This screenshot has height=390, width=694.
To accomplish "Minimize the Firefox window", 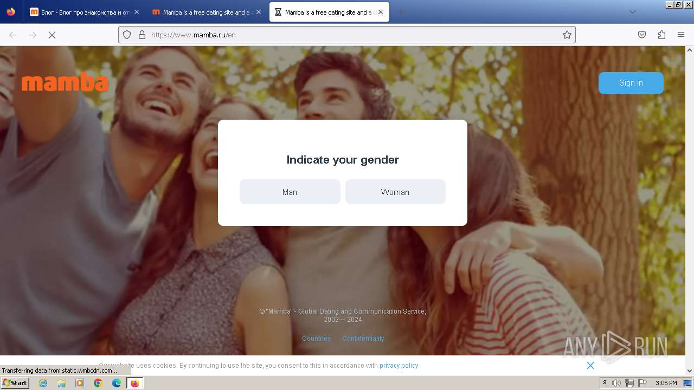I will point(670,4).
